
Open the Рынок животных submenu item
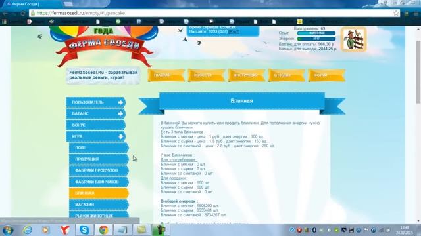(x=99, y=215)
